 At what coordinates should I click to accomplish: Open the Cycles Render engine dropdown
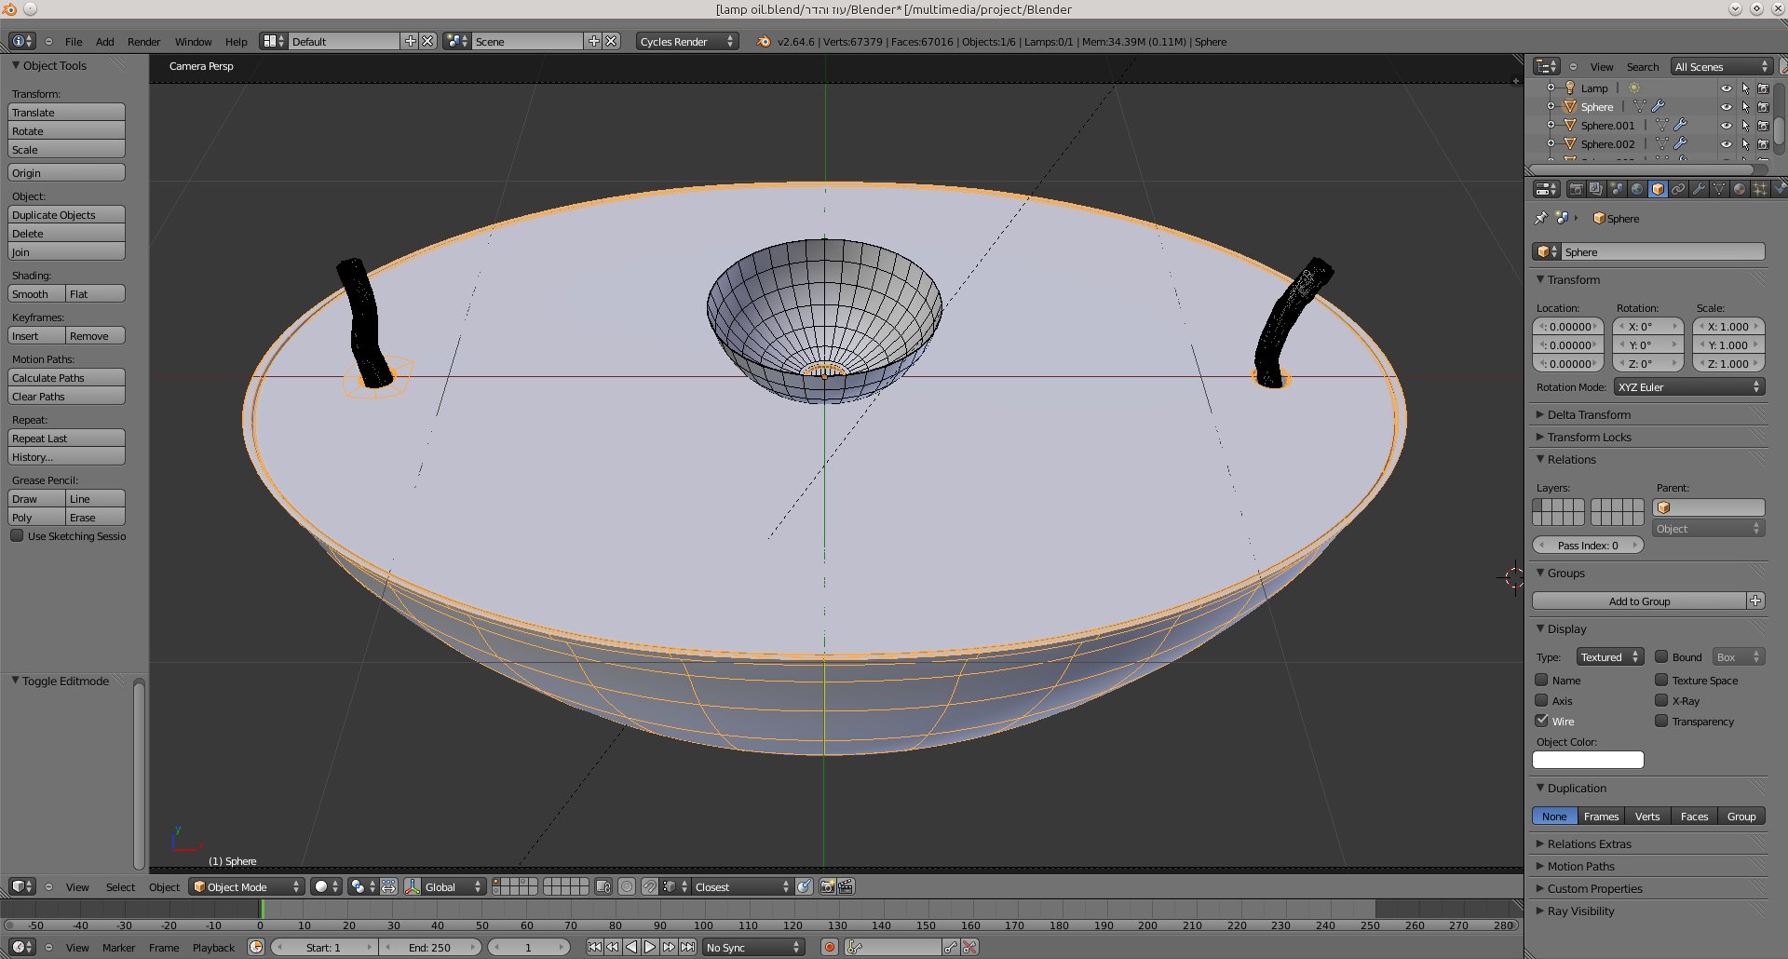point(686,41)
